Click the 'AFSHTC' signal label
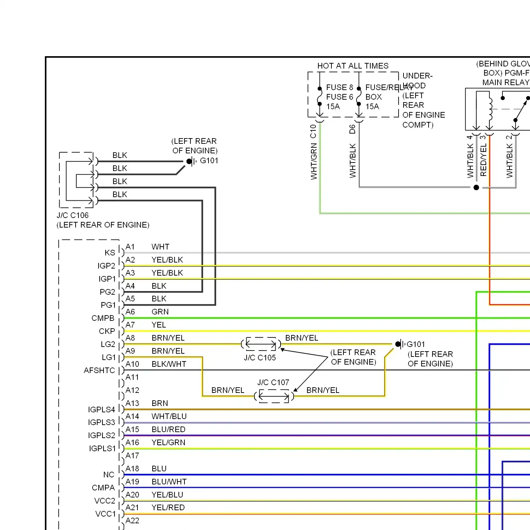The height and width of the screenshot is (530, 530). tap(99, 371)
